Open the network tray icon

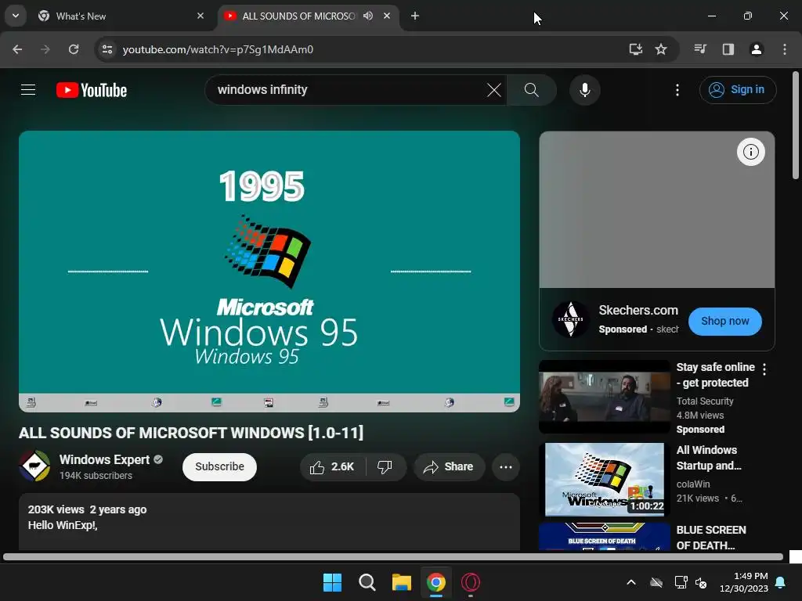pos(681,582)
